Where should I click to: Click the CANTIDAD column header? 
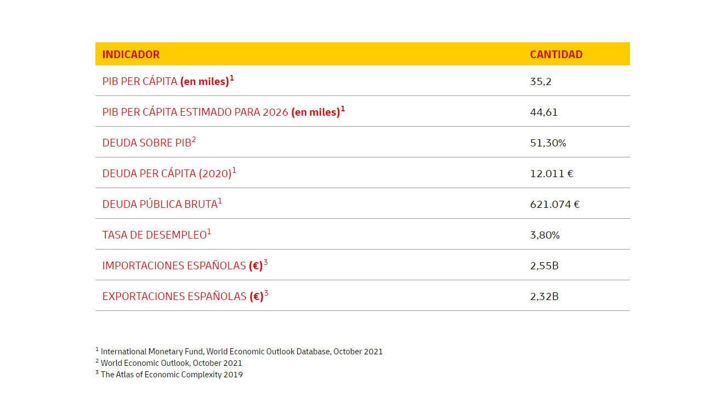click(556, 54)
